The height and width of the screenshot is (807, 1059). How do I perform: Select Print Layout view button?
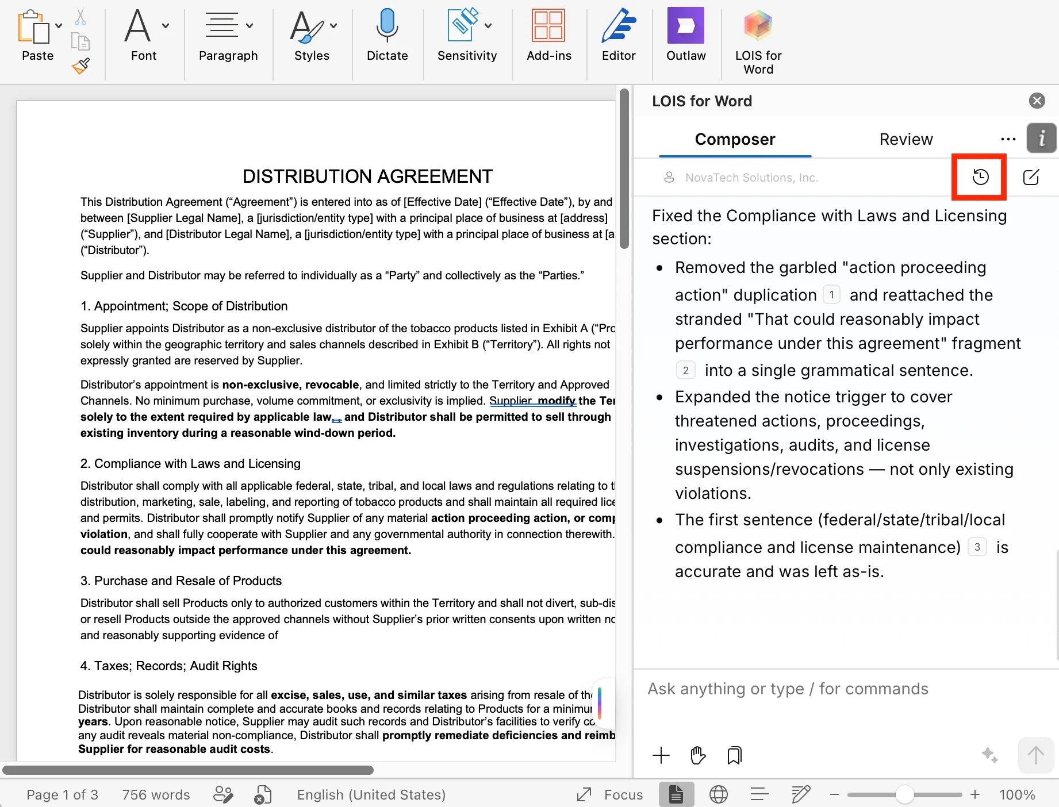click(676, 794)
